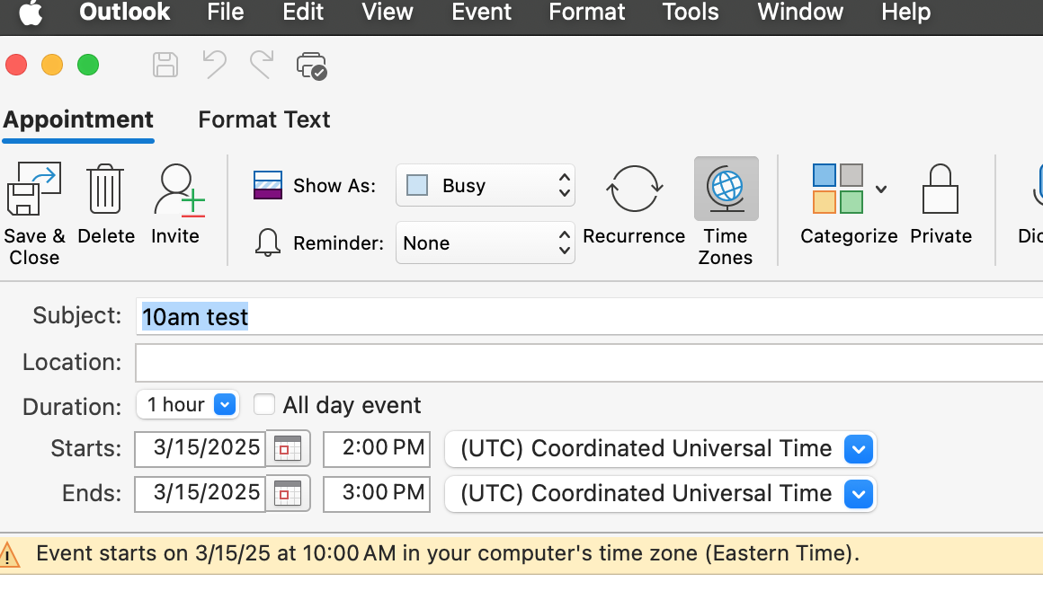Delete the appointment with trash icon

click(x=105, y=190)
